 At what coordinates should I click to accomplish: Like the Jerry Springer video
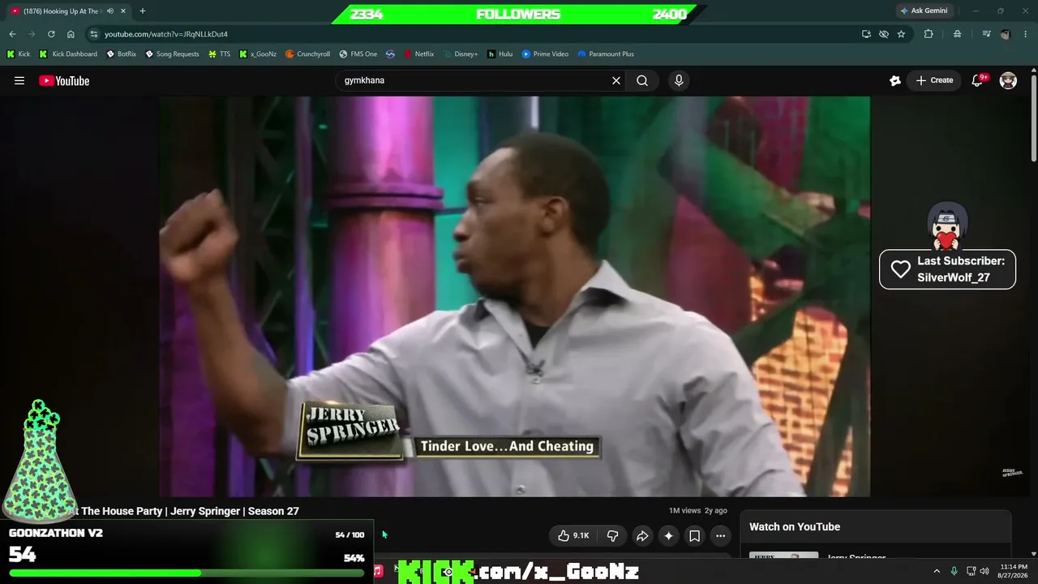573,535
